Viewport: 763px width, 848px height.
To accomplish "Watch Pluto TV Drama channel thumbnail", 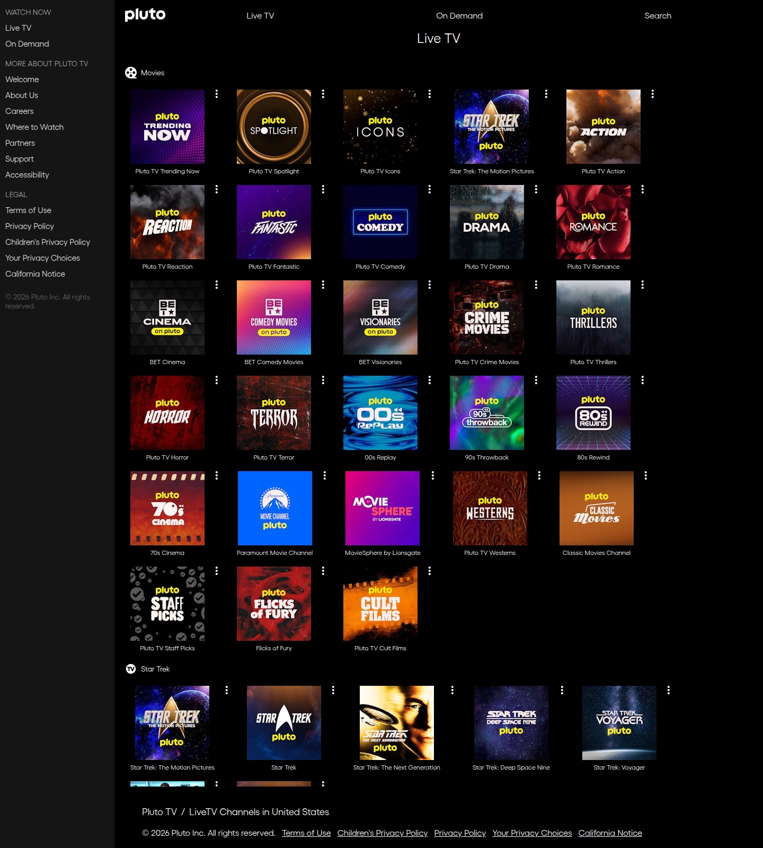I will coord(487,222).
